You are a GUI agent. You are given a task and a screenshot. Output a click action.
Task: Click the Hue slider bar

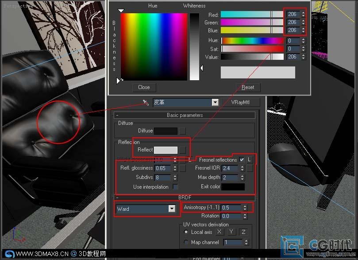[x=252, y=41]
